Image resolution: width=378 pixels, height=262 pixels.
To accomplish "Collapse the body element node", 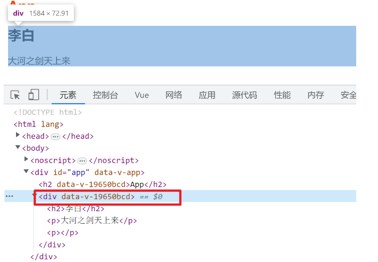I will 18,147.
